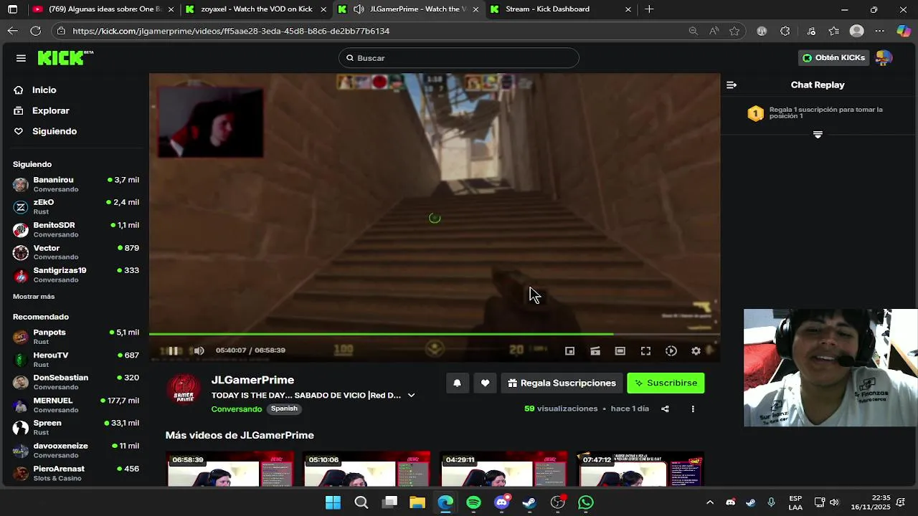Screen dimensions: 918x516
Task: Open the video more-options kebab menu
Action: [x=693, y=409]
